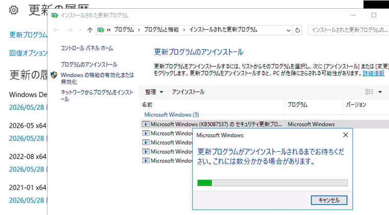Close the Microsoft Windows uninstall dialog
389x215 pixels.
[345, 135]
